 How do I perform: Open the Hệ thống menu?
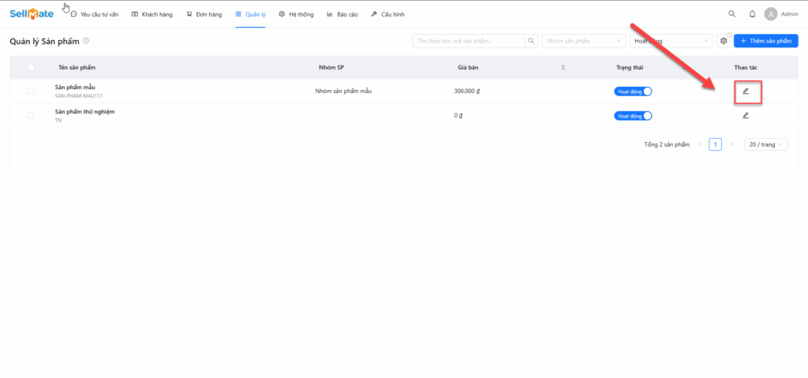pyautogui.click(x=297, y=14)
